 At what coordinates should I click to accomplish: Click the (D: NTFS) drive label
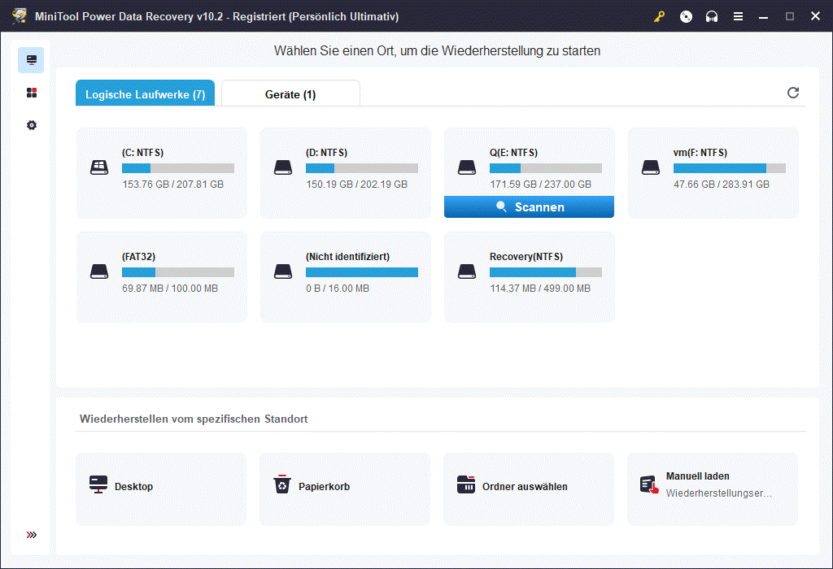point(327,153)
